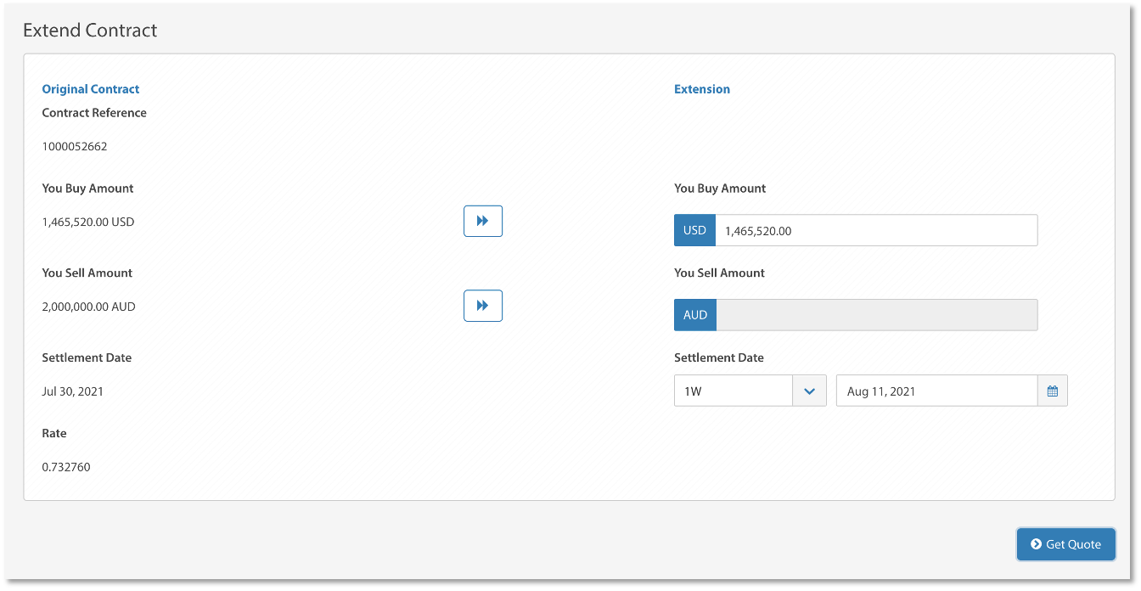Click the arrow icon inside Get Quote
Viewport: 1141px width, 591px height.
click(x=1036, y=544)
